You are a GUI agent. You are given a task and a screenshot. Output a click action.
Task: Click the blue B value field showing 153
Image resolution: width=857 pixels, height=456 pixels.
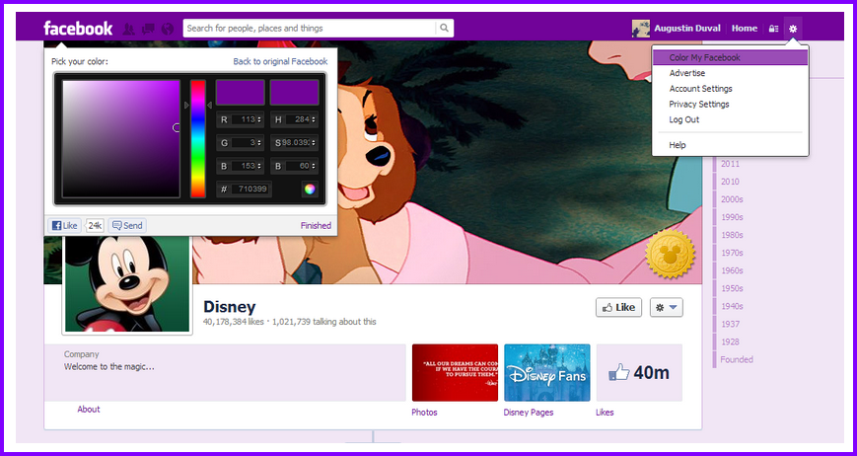(244, 166)
